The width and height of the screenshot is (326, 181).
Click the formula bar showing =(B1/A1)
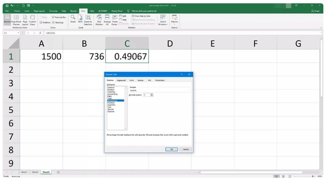coord(183,33)
